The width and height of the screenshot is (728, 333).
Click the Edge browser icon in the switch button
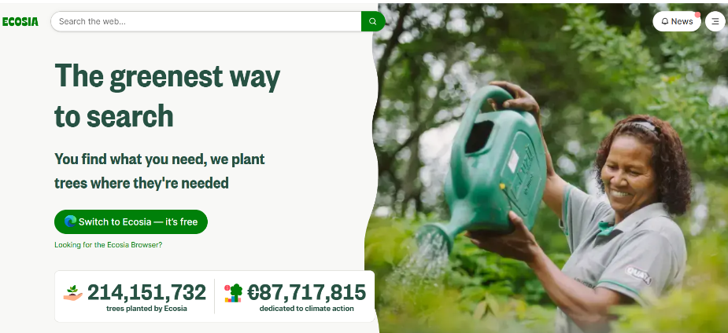[71, 221]
